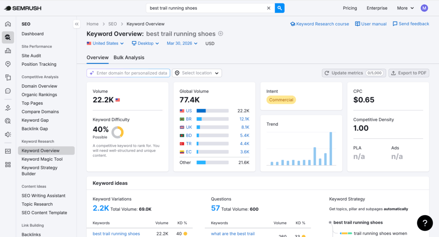Click the Keyword Difficulty 40% donut chart
This screenshot has width=439, height=237.
[x=118, y=132]
